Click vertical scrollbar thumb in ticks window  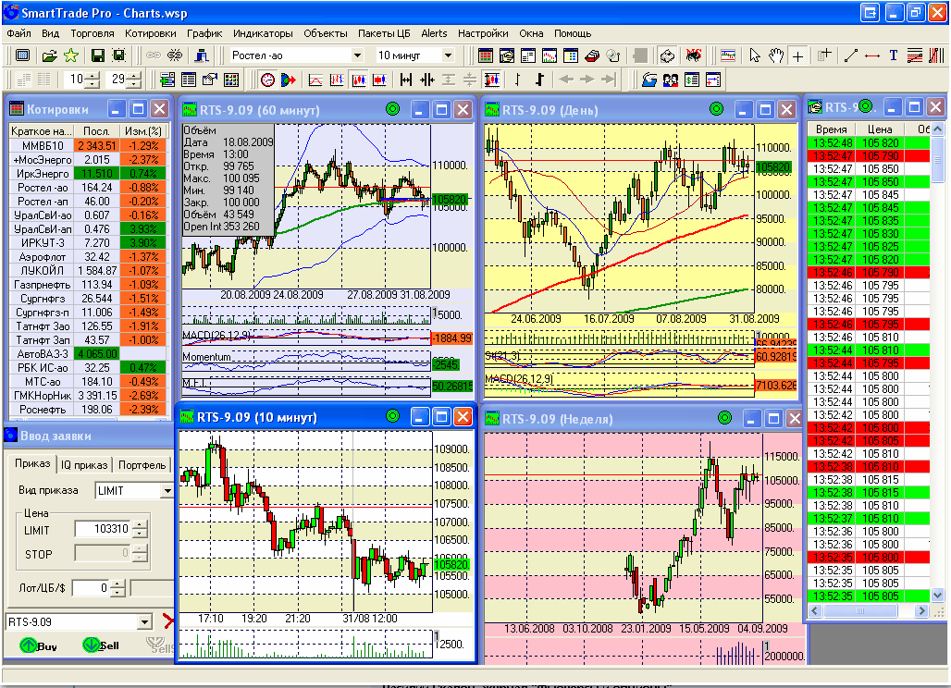pyautogui.click(x=937, y=159)
